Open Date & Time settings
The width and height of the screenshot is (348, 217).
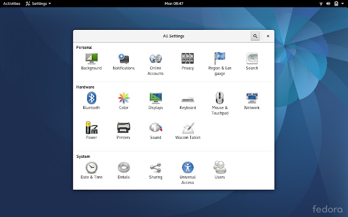click(x=91, y=170)
